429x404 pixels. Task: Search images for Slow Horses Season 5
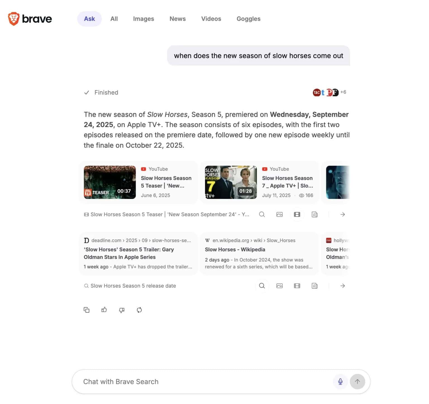[x=280, y=286]
